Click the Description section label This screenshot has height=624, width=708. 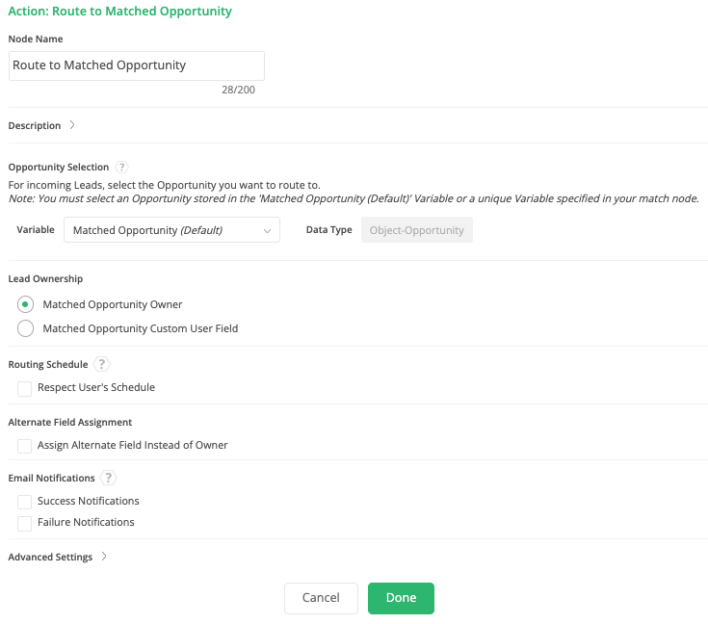[35, 125]
